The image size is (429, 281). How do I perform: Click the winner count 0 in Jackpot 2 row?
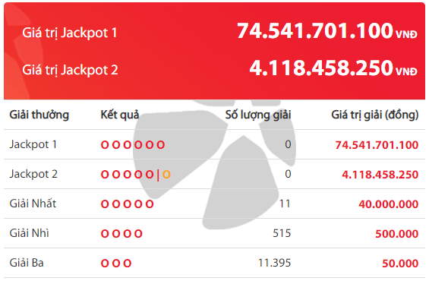[x=288, y=174]
